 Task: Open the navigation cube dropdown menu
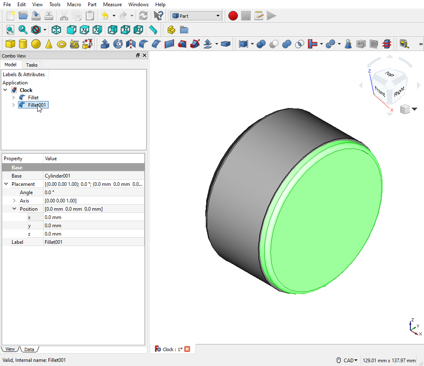[414, 109]
